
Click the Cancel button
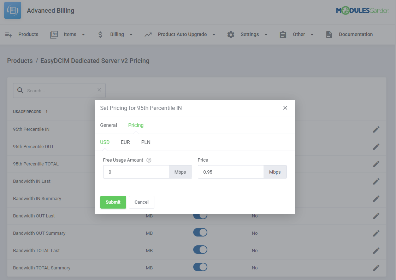pyautogui.click(x=141, y=202)
